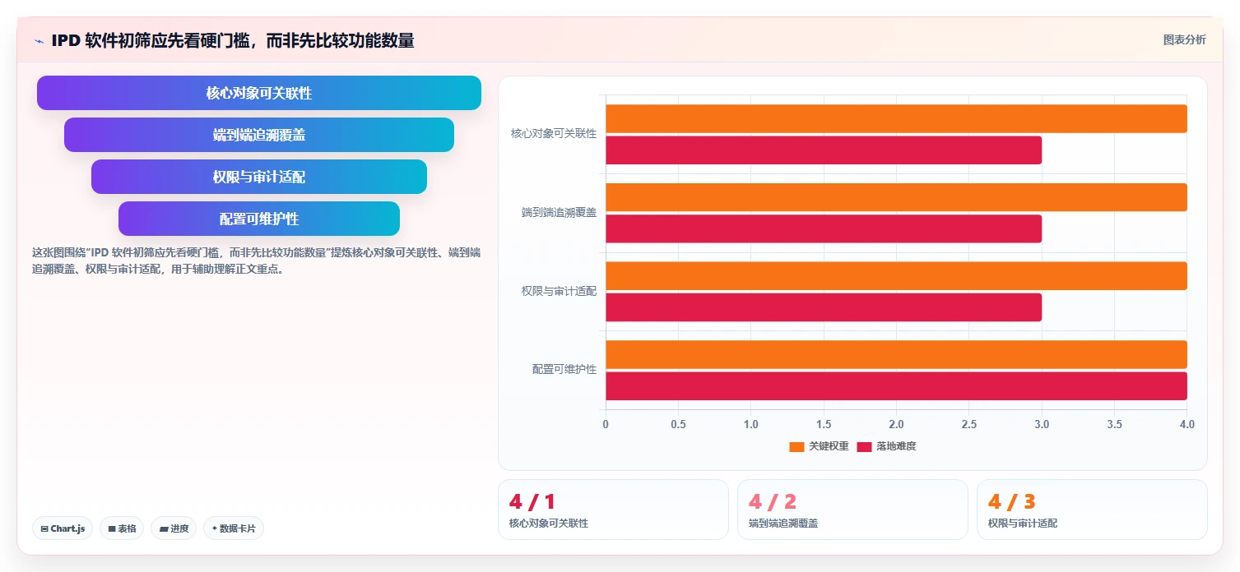Click red bar for 端到端追溯覆盖
This screenshot has width=1240, height=572.
pos(824,228)
